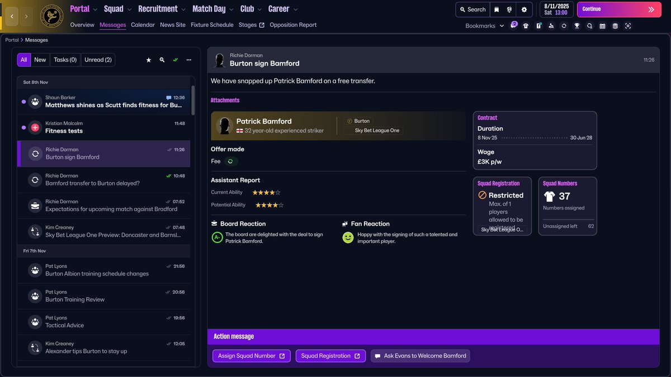This screenshot has height=377, width=671.
Task: Open Patrick Bamford player card
Action: point(338,125)
